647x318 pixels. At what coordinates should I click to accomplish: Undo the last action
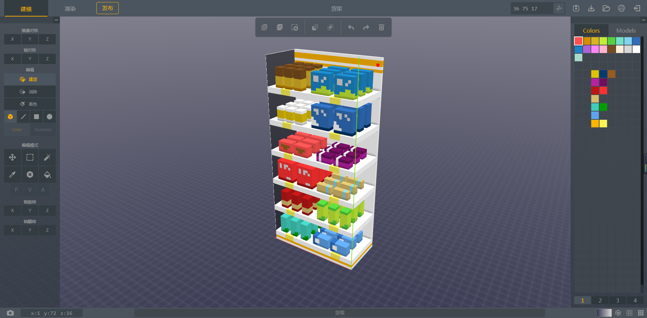click(x=351, y=27)
